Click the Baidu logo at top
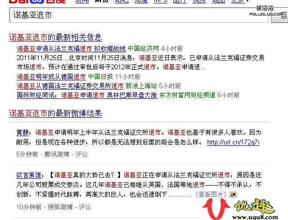Viewport: 288px width, 220px height. click(37, 1)
